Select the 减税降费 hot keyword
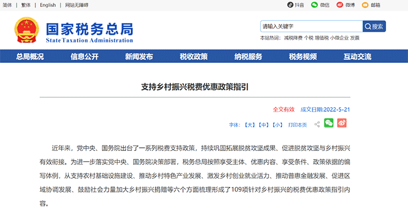The height and width of the screenshot is (210, 408). (293, 38)
